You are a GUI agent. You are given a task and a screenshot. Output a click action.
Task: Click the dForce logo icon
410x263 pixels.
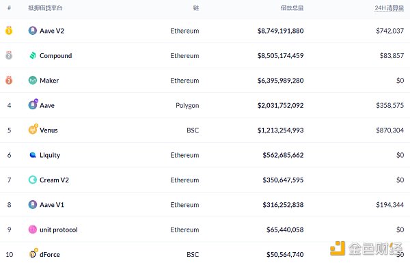coord(33,253)
